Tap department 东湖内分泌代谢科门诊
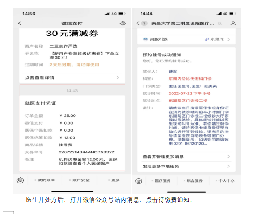Image resolution: width=253 pixels, height=214 pixels. tap(190, 79)
